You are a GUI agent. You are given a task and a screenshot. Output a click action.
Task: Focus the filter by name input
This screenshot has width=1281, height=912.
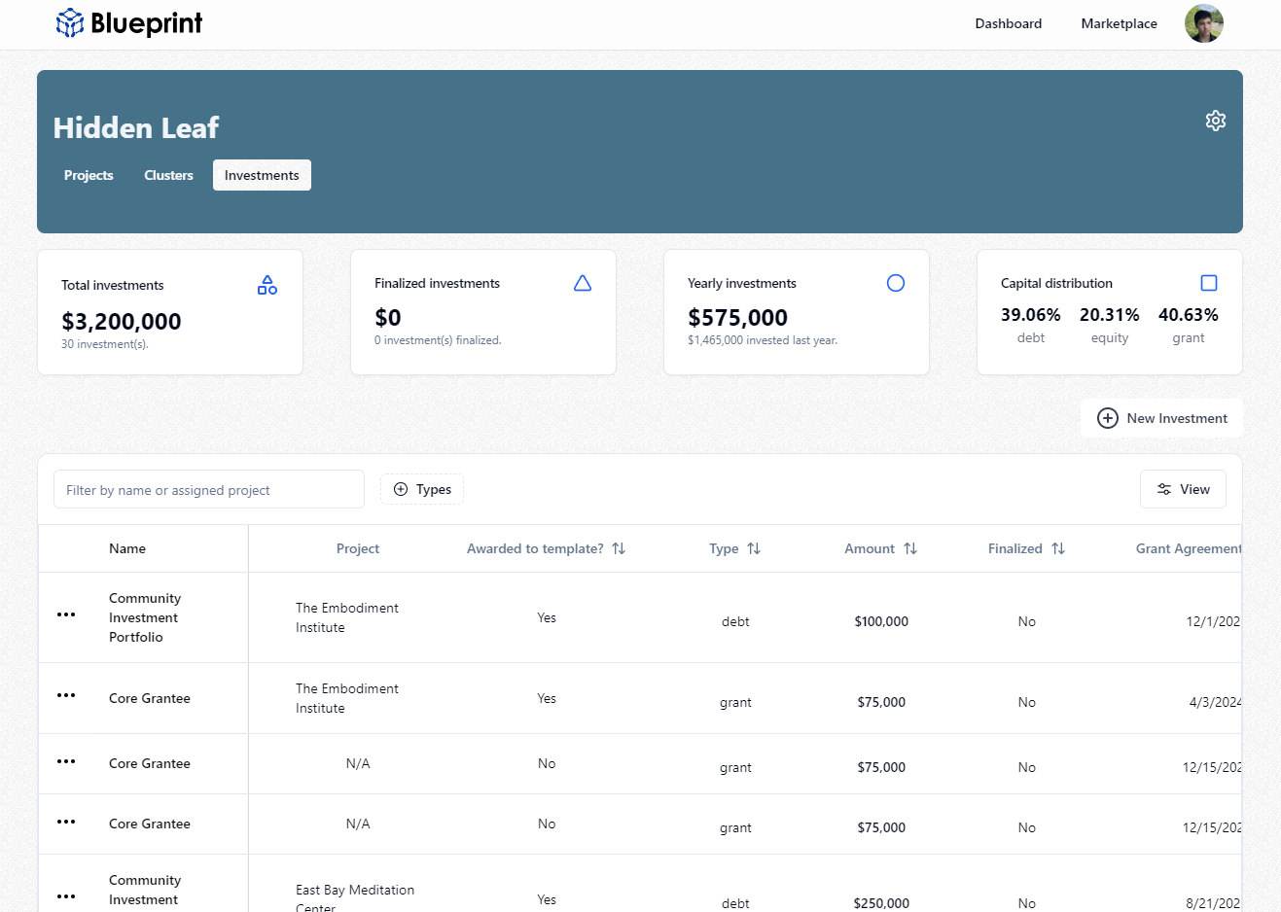coord(209,489)
